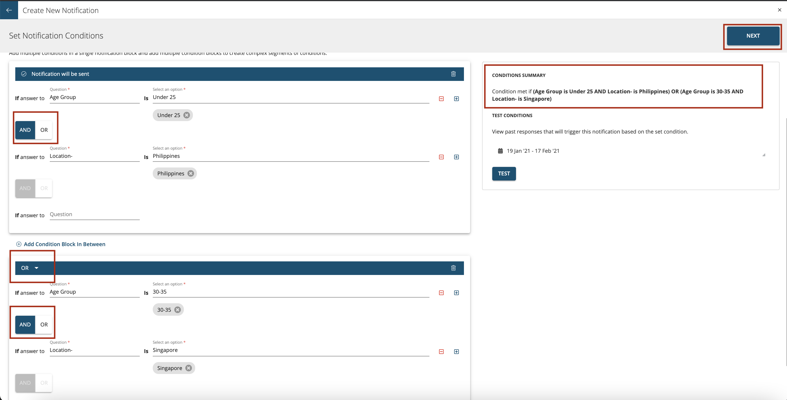Select AND after the Philippines condition
The height and width of the screenshot is (400, 787).
pos(25,188)
